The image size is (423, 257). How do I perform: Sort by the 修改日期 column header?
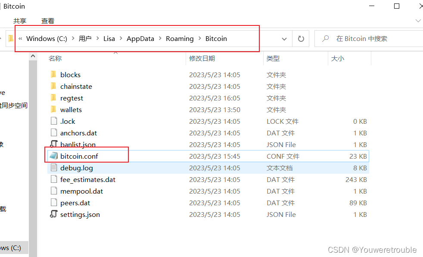click(x=202, y=58)
